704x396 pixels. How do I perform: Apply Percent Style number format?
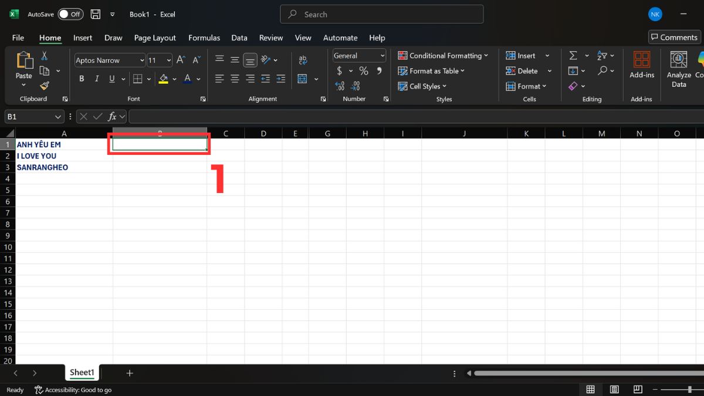pyautogui.click(x=363, y=70)
